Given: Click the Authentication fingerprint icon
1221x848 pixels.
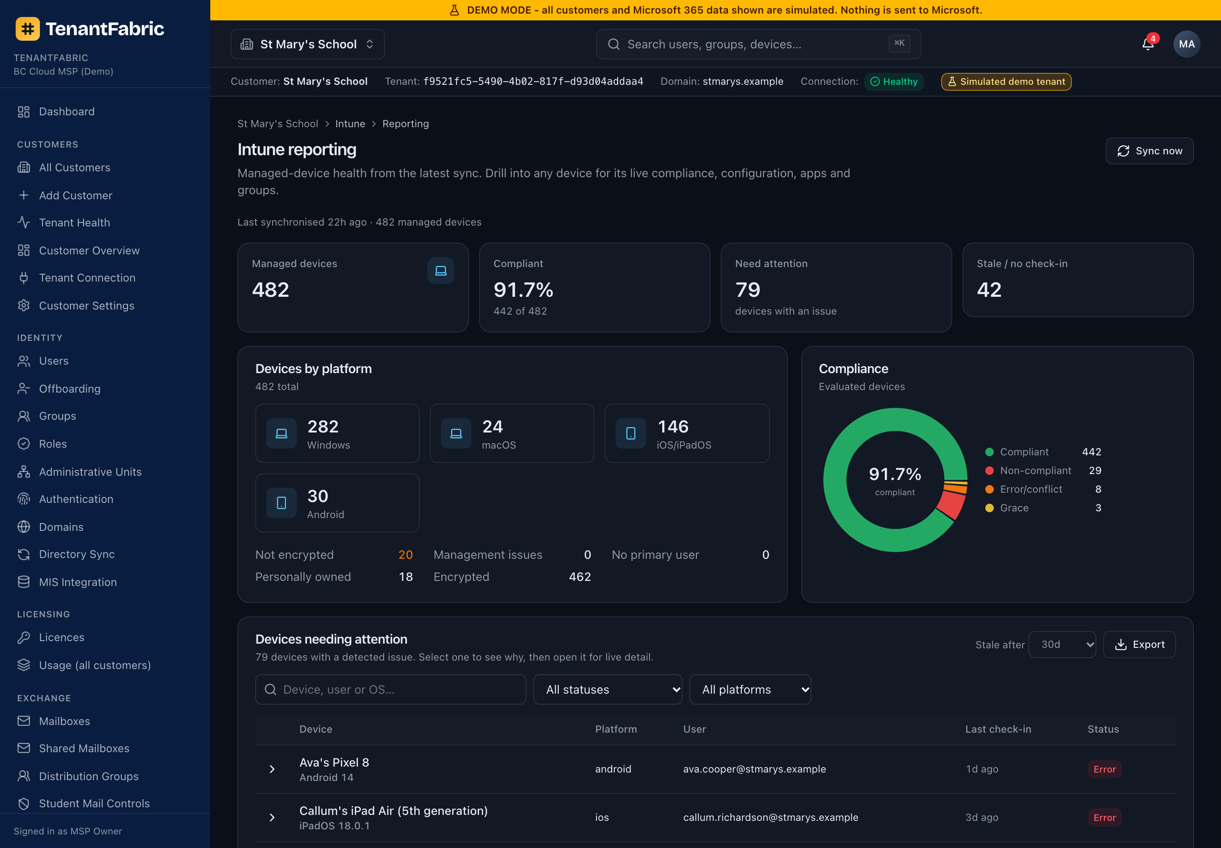Looking at the screenshot, I should (x=24, y=499).
